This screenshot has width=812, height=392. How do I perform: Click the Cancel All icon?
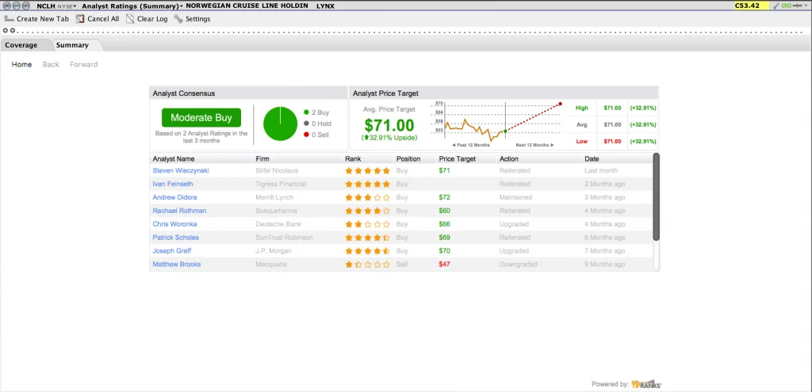80,19
